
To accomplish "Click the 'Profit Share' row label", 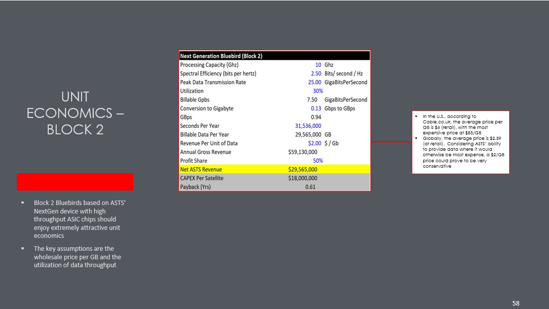I will pos(193,161).
